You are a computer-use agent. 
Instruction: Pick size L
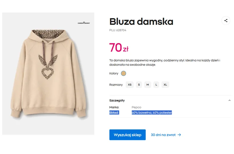coord(156,84)
